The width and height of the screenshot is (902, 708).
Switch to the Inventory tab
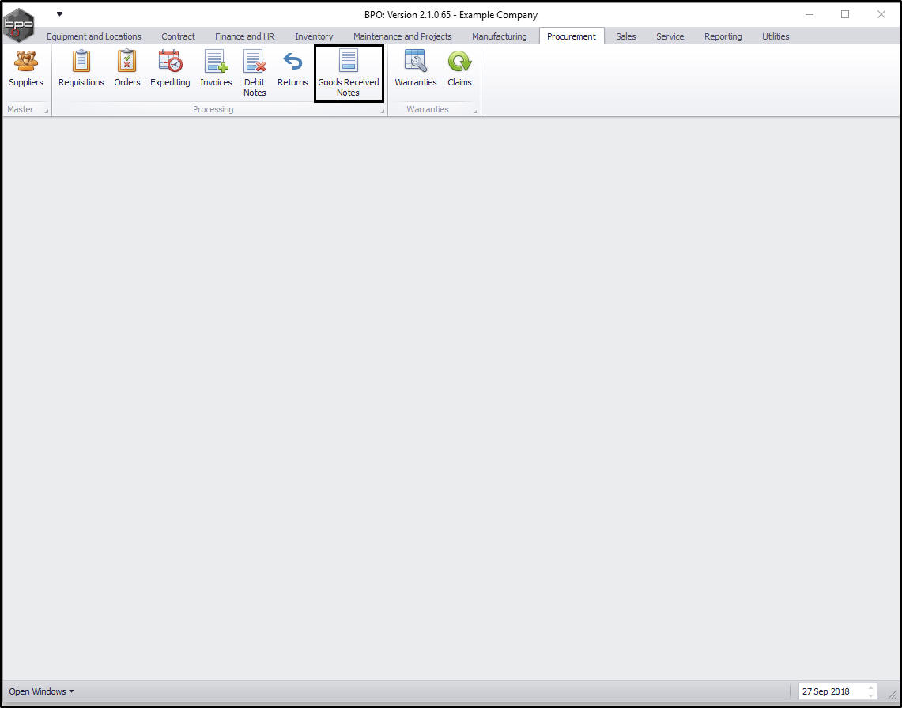pyautogui.click(x=314, y=36)
